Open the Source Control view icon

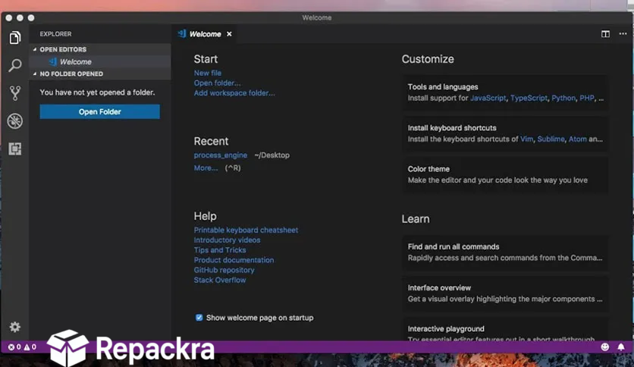click(15, 93)
